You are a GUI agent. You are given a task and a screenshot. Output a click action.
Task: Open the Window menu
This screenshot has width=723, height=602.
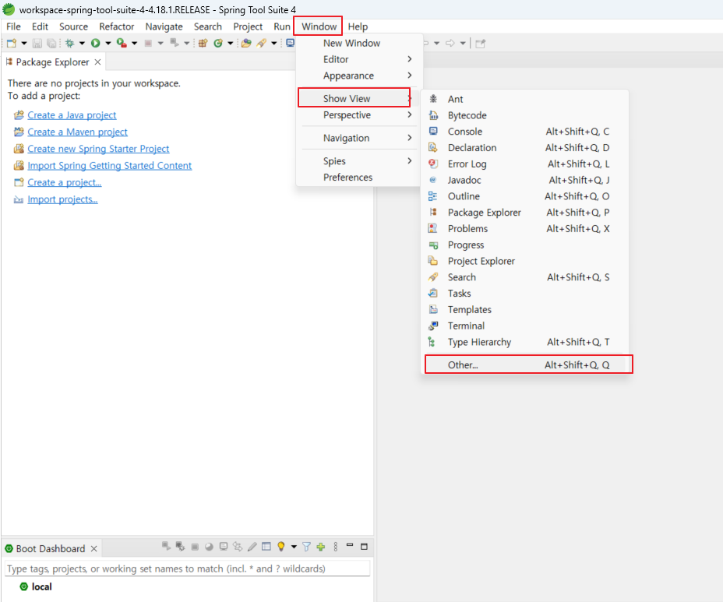[319, 26]
